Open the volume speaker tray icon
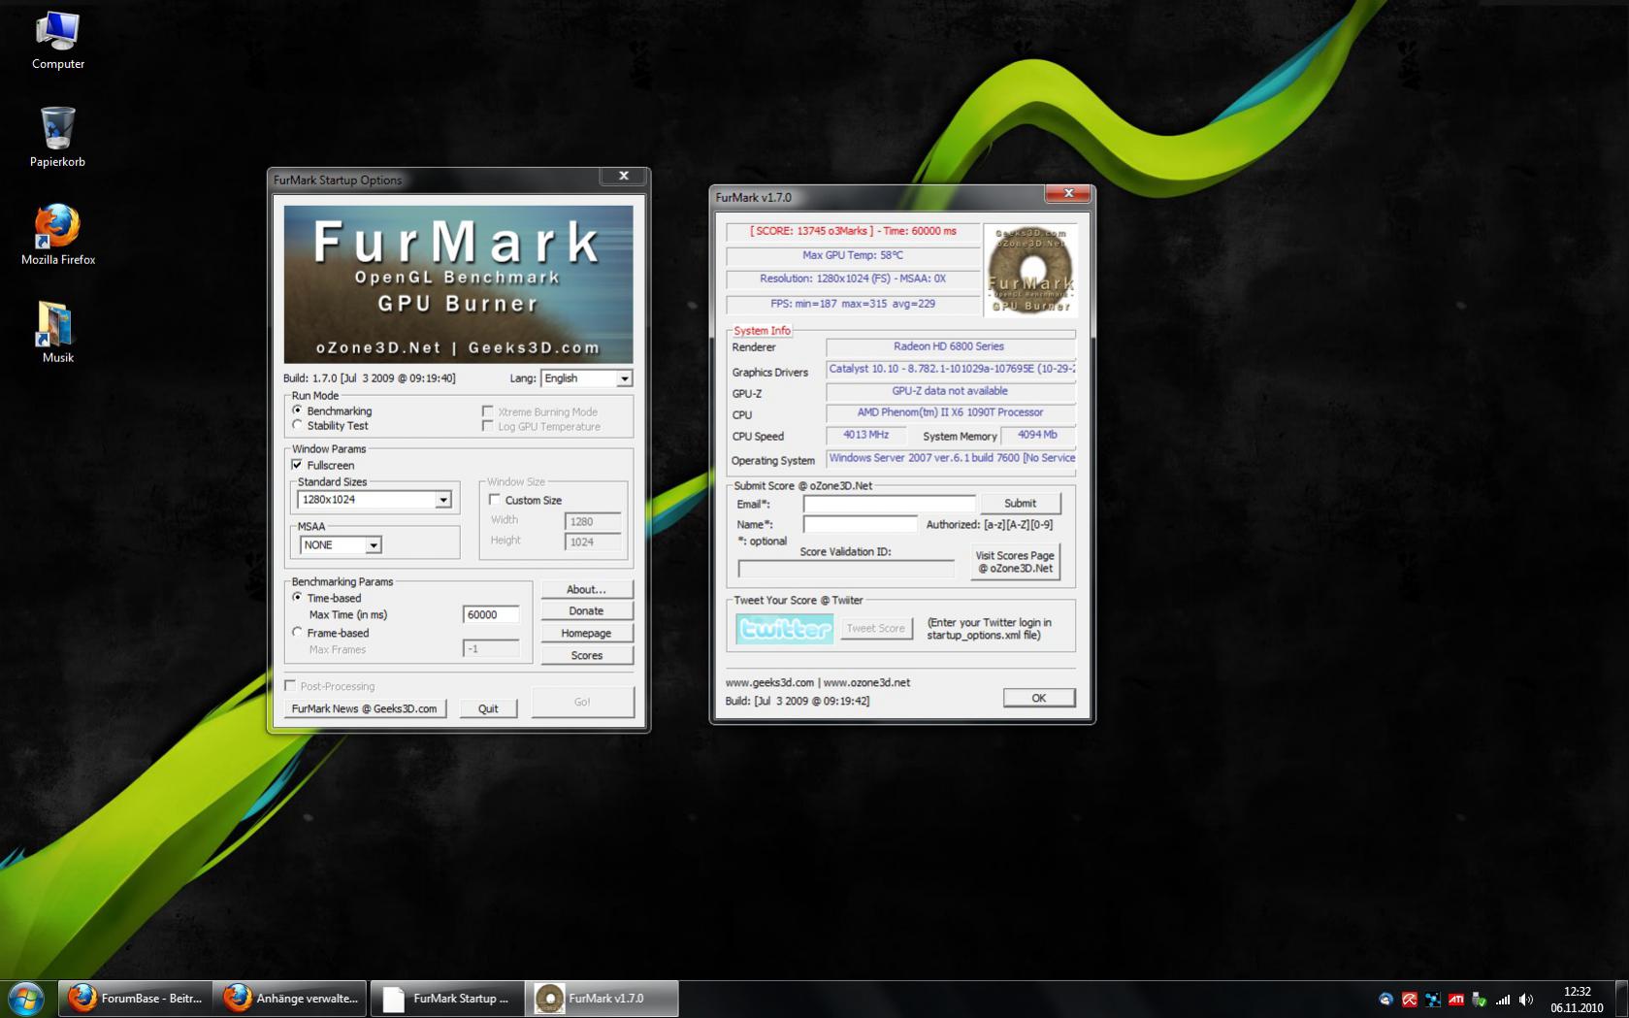The height and width of the screenshot is (1018, 1629). (1526, 1000)
